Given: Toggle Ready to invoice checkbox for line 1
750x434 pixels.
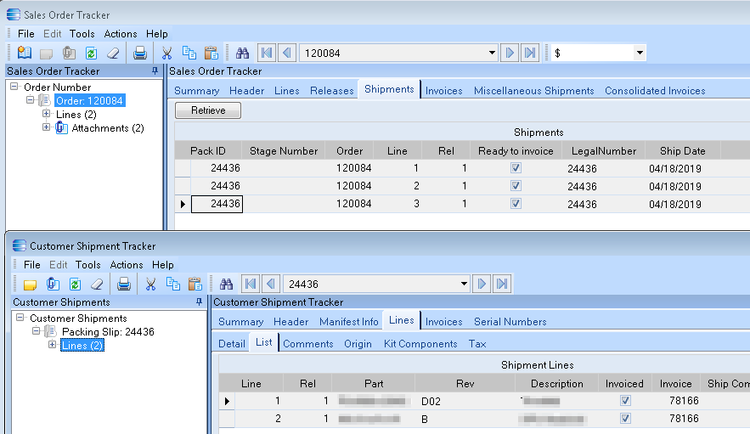Looking at the screenshot, I should click(x=516, y=168).
